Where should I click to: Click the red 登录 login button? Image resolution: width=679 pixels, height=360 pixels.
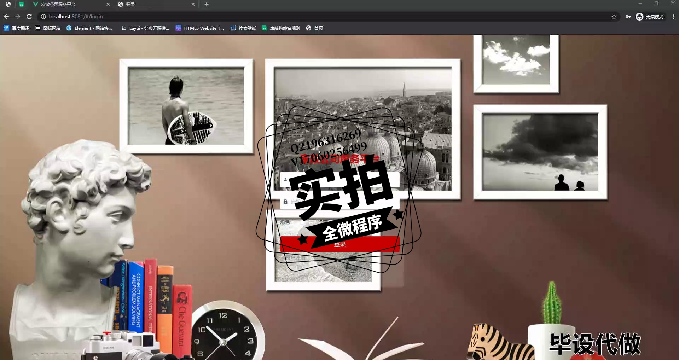[339, 244]
